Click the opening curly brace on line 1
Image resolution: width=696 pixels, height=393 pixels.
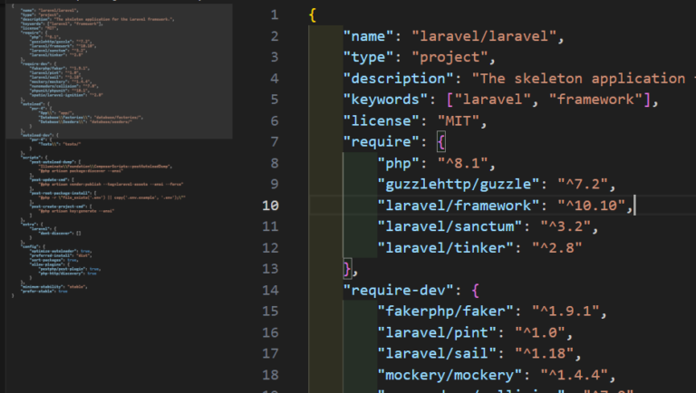coord(313,15)
